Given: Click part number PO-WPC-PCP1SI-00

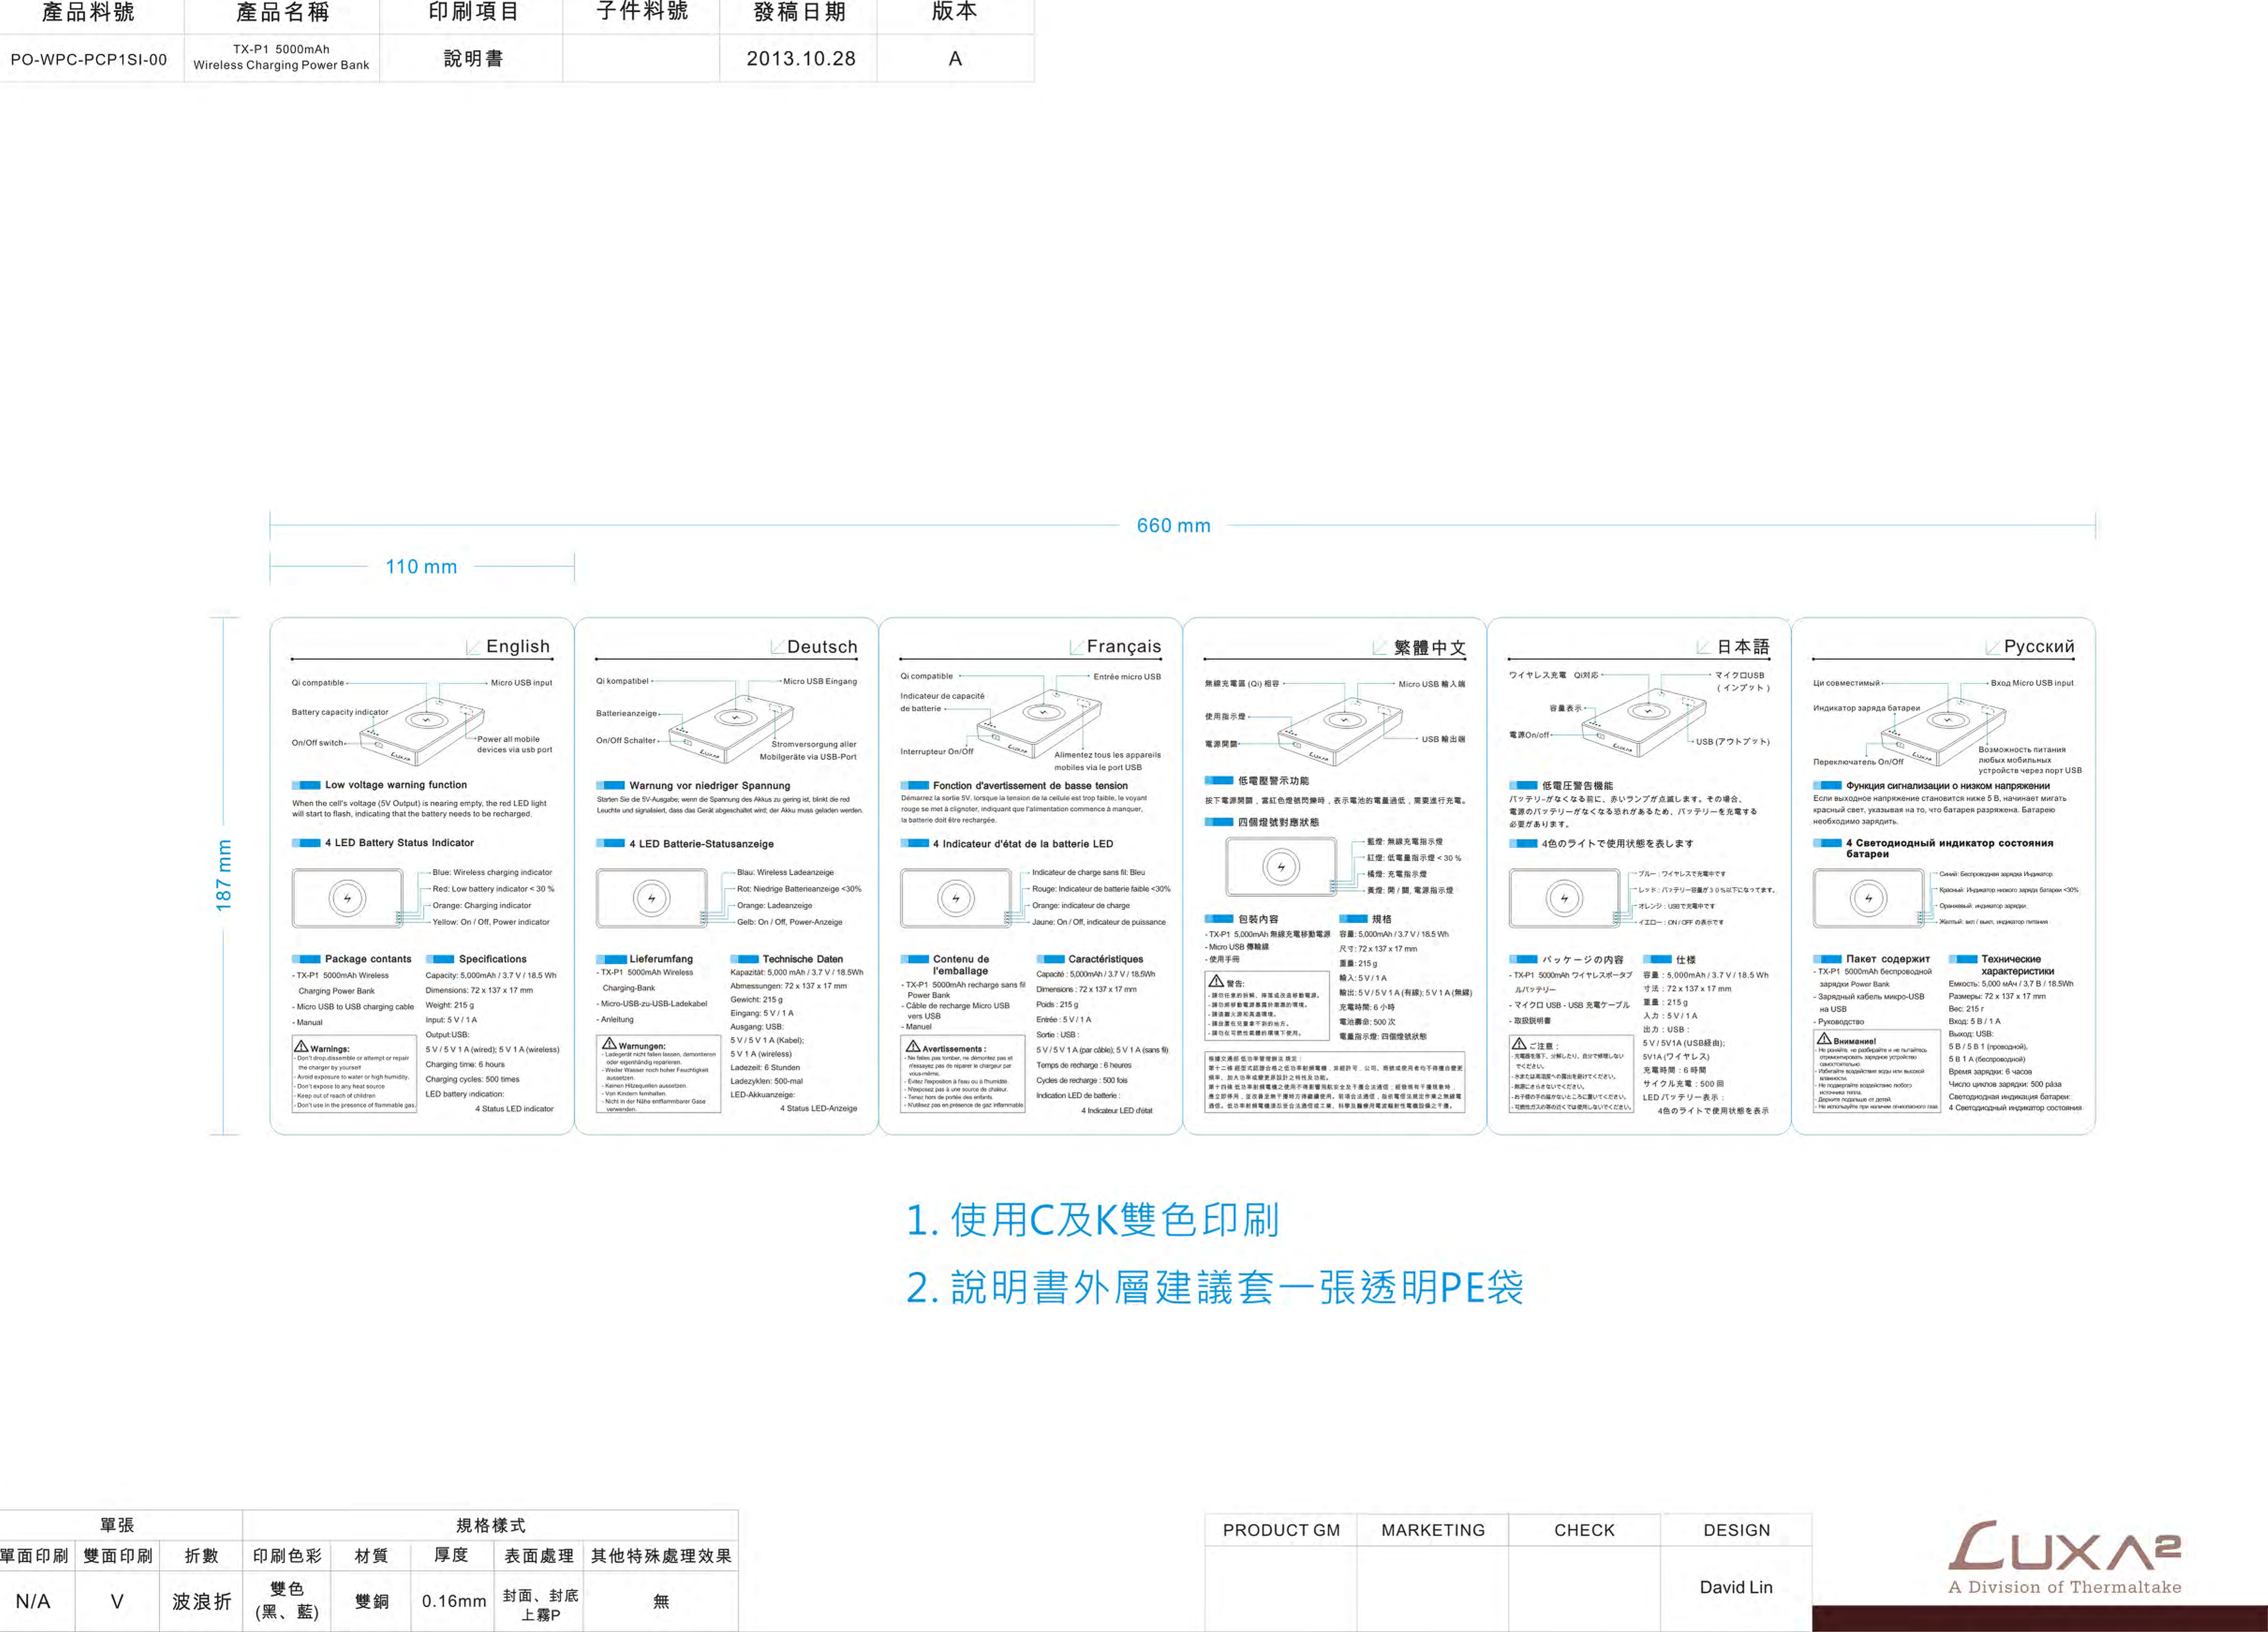Looking at the screenshot, I should (89, 59).
